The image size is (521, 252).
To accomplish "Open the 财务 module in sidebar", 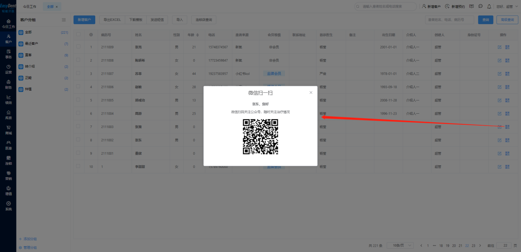I will pyautogui.click(x=8, y=85).
